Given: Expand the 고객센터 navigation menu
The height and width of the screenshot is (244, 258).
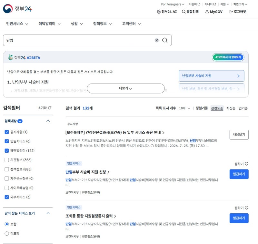Looking at the screenshot, I should 131,24.
